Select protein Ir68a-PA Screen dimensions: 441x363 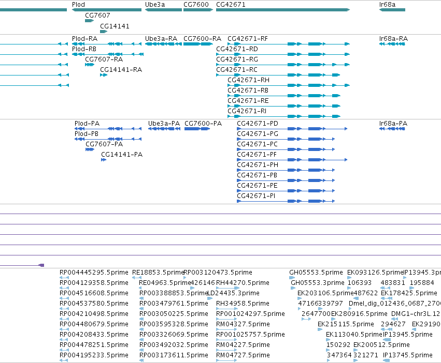point(392,129)
